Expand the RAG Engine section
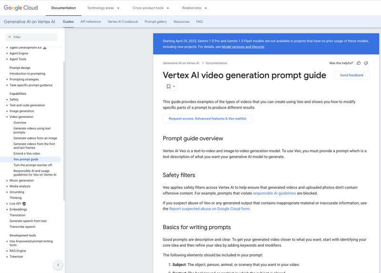Viewport: 381px width, 273px height. pyautogui.click(x=7, y=251)
